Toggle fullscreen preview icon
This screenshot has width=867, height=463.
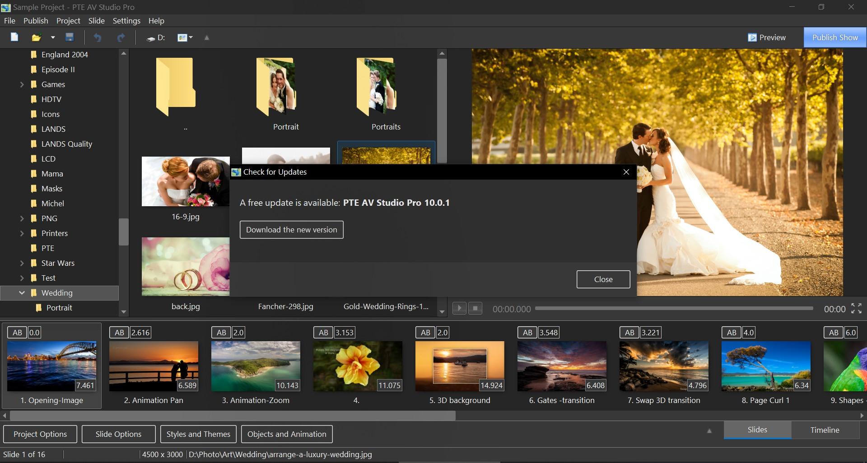[856, 308]
